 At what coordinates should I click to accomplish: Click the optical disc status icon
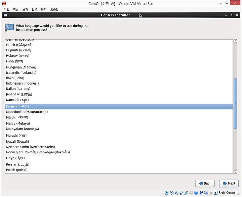(x=172, y=193)
